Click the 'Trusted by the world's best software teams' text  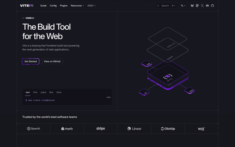50,117
